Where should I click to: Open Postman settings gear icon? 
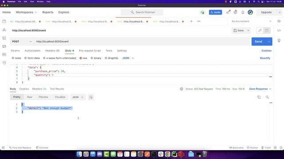click(235, 12)
